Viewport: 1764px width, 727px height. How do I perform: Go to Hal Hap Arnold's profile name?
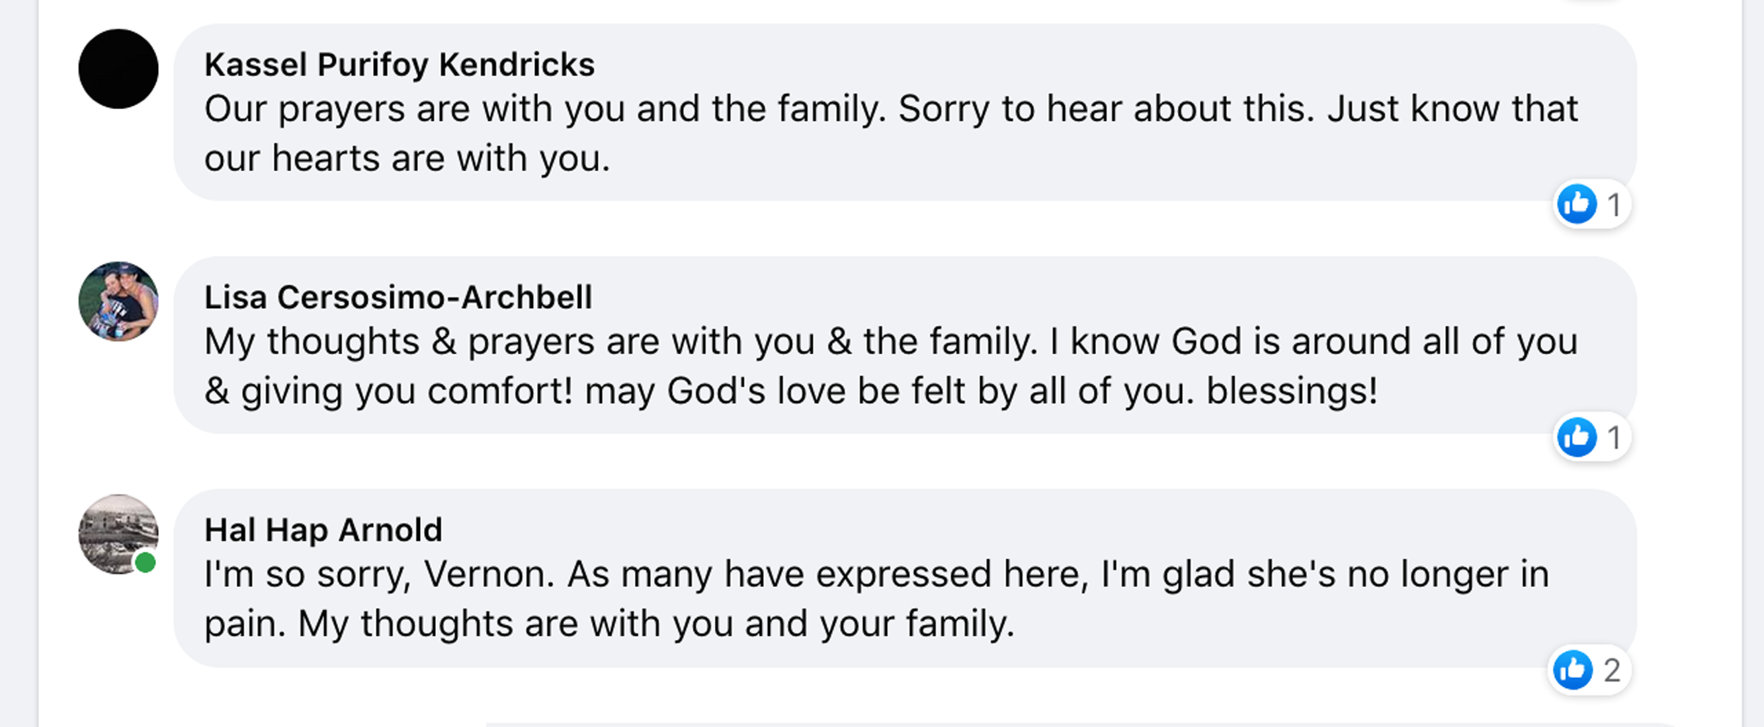[323, 530]
